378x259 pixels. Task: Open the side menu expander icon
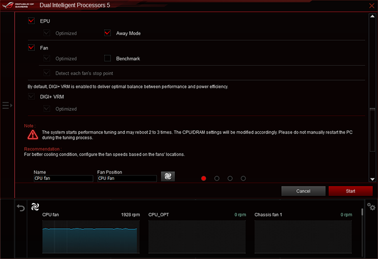click(7, 106)
